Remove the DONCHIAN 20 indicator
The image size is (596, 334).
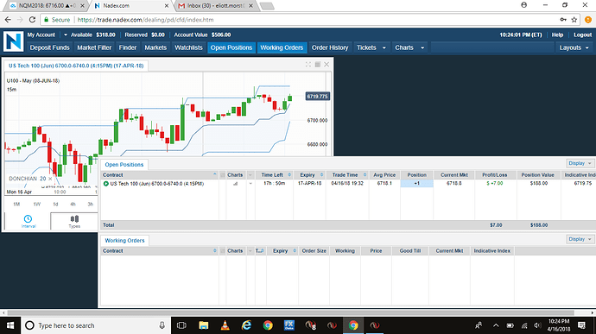click(50, 179)
